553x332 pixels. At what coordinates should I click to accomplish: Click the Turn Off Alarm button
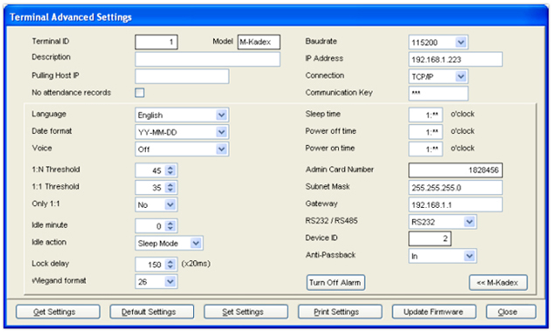[x=335, y=282]
